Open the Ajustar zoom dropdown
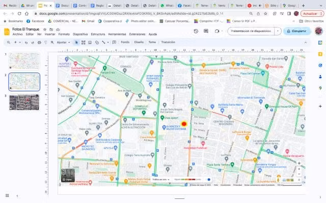 (x=63, y=42)
